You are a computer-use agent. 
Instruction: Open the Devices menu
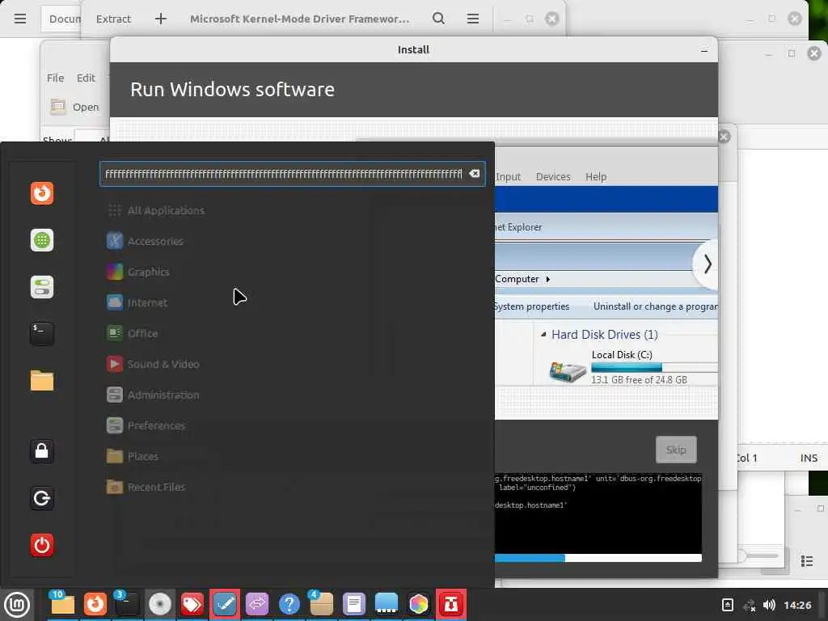tap(553, 176)
